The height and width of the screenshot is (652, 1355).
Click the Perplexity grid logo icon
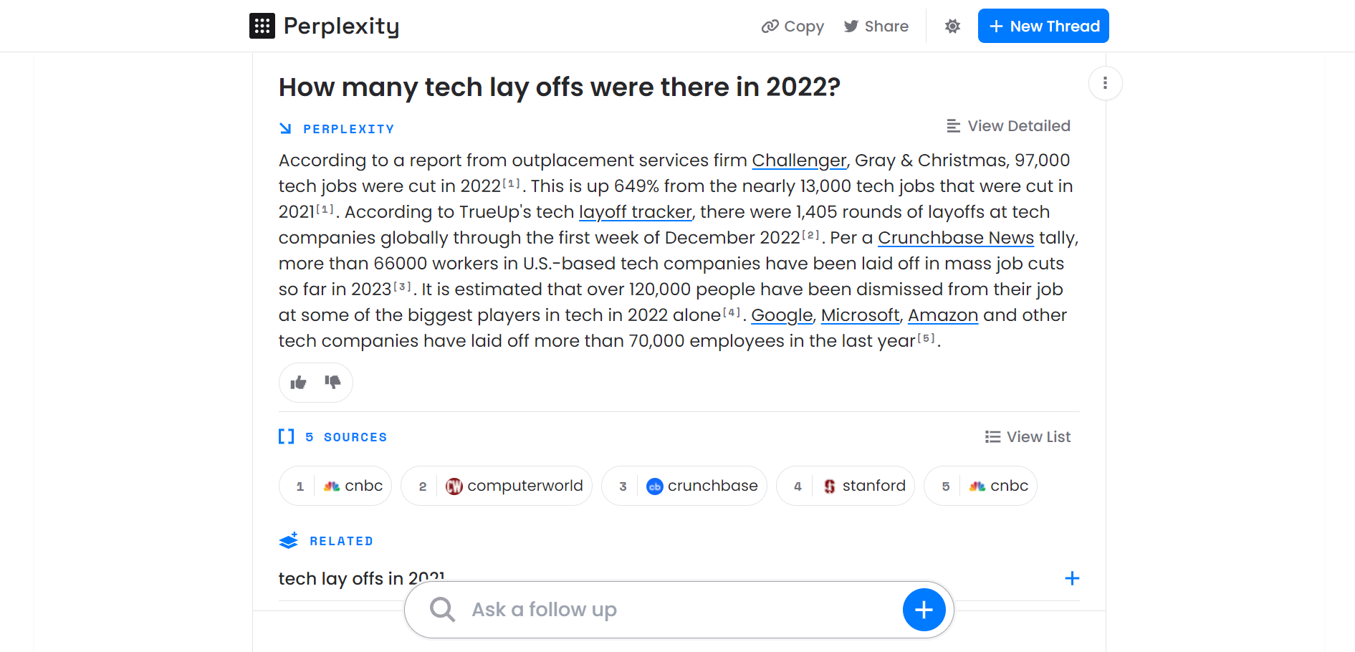click(262, 26)
